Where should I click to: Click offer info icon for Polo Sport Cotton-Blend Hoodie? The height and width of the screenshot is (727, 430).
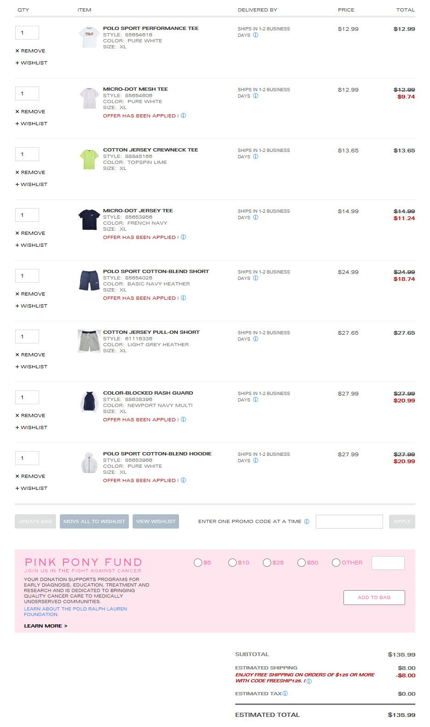[x=183, y=480]
